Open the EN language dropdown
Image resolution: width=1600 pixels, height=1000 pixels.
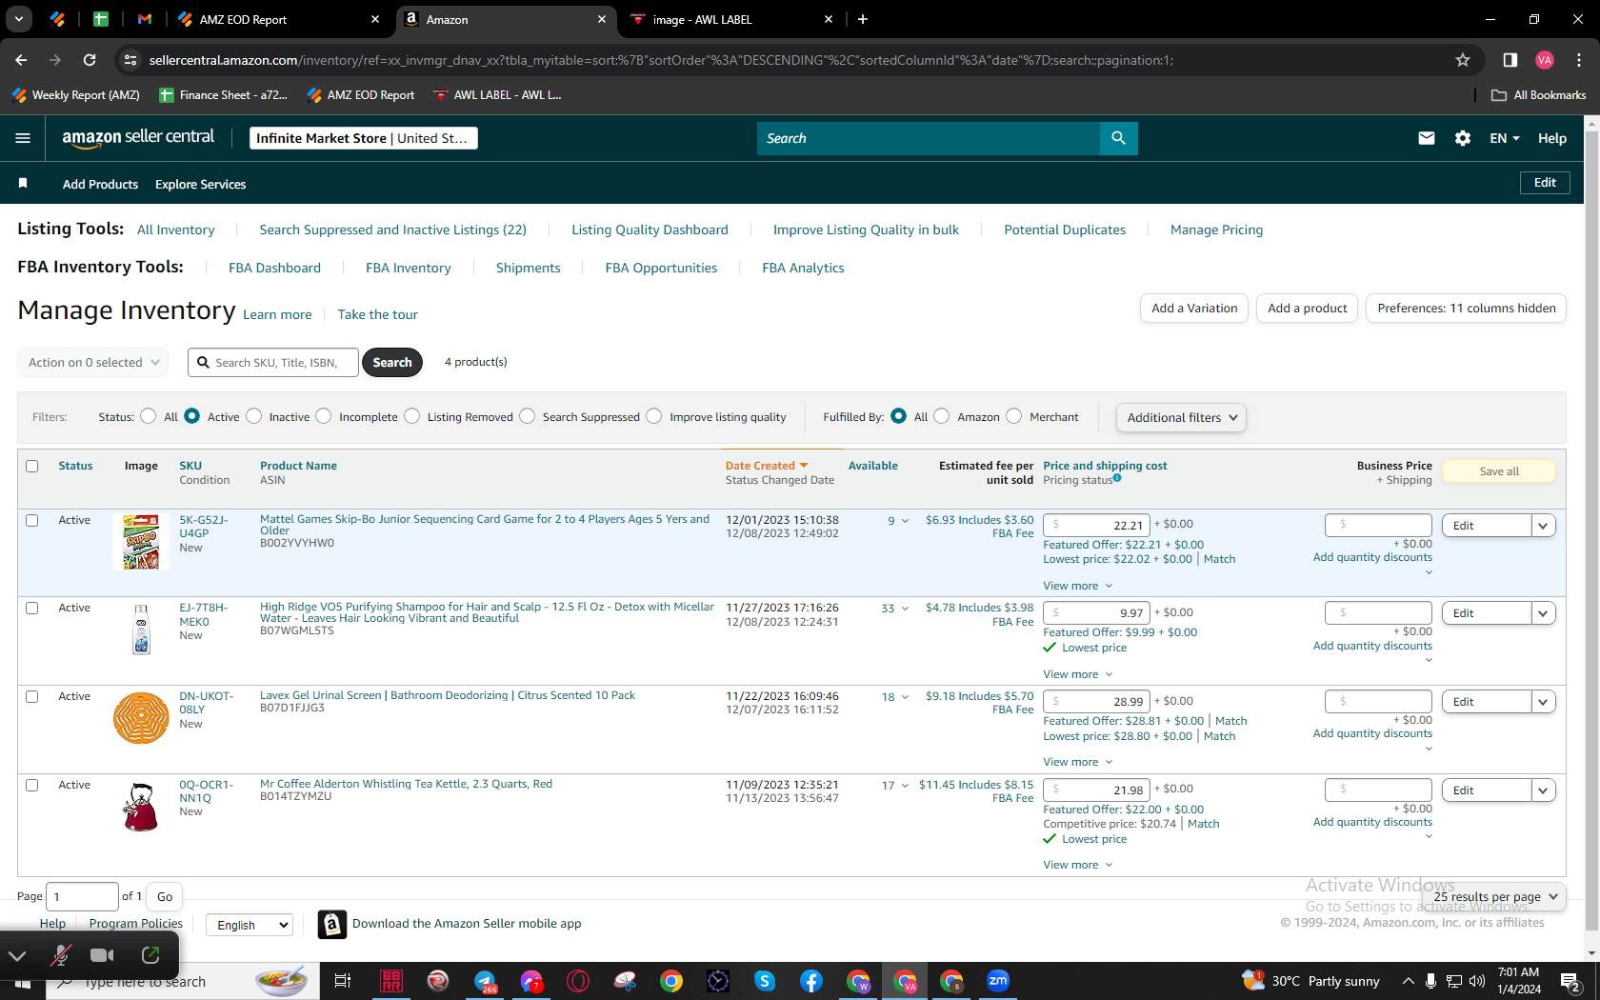1505,138
